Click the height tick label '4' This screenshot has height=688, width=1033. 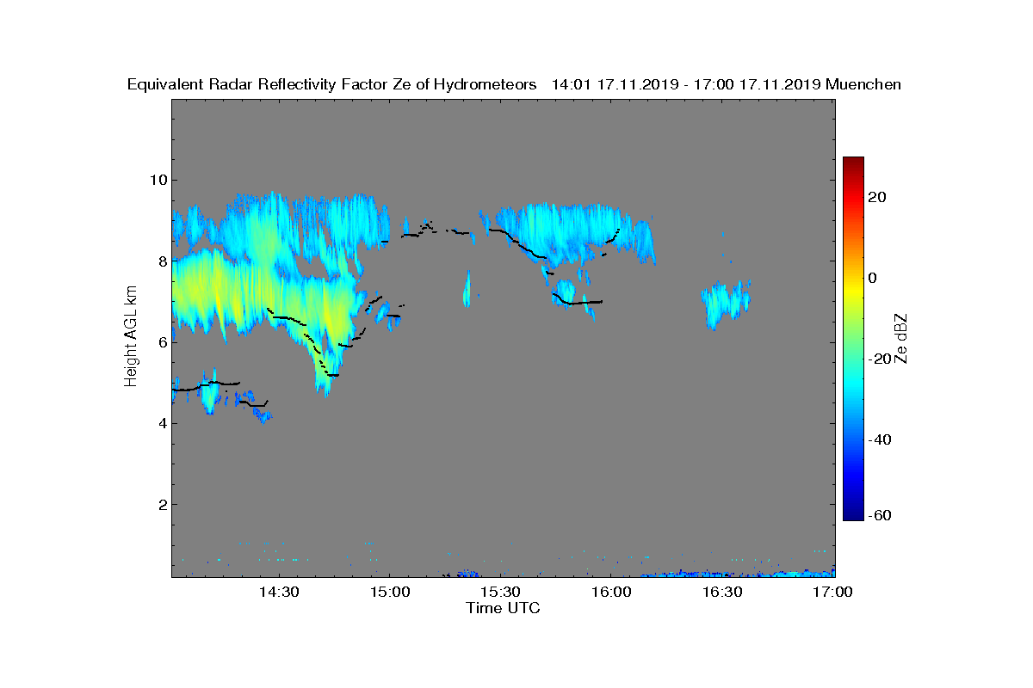pyautogui.click(x=162, y=423)
